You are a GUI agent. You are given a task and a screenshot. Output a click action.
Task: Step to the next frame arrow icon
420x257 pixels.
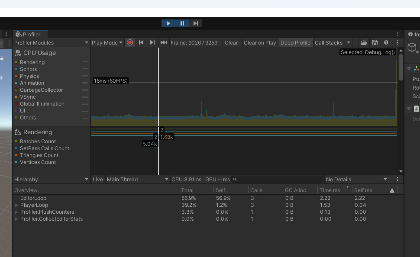tap(152, 42)
